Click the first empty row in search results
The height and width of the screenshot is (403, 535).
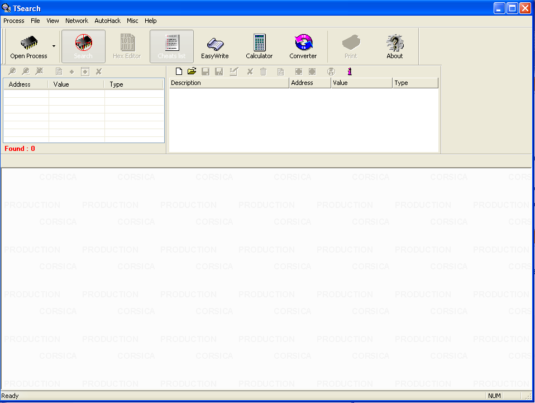click(x=84, y=94)
